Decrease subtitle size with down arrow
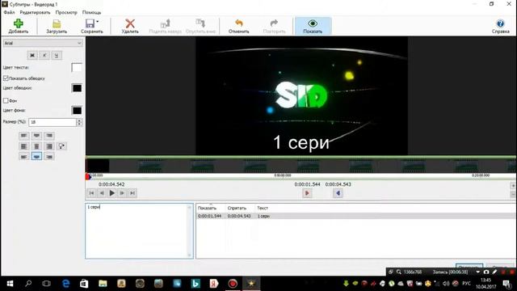The image size is (517, 291). (79, 124)
